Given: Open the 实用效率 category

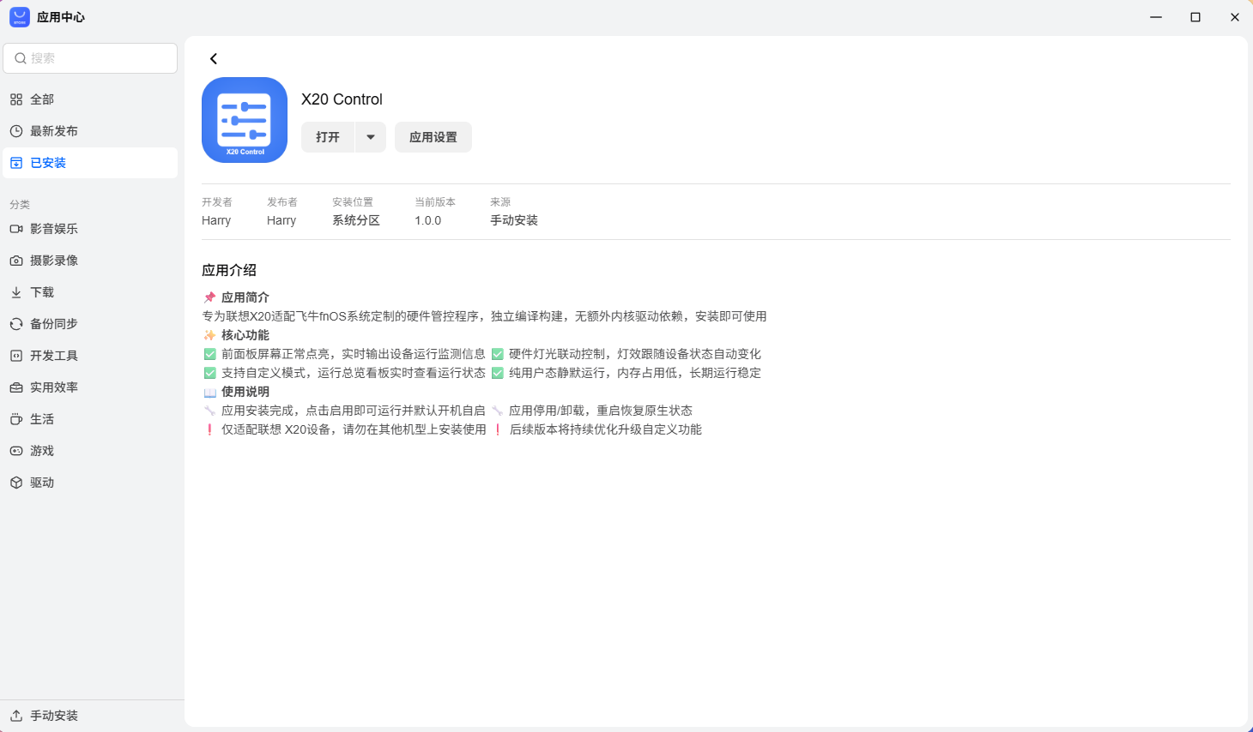Looking at the screenshot, I should click(90, 387).
